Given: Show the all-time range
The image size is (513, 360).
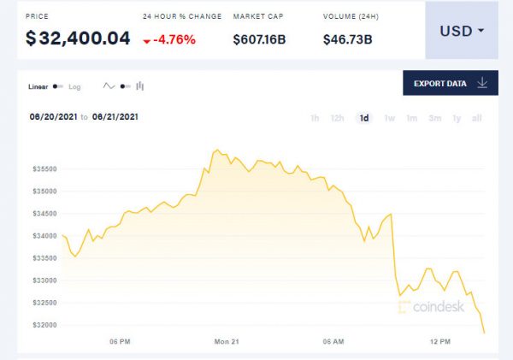Looking at the screenshot, I should tap(477, 118).
